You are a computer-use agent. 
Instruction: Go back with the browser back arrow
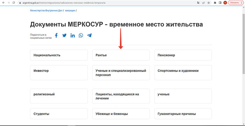[3, 3]
